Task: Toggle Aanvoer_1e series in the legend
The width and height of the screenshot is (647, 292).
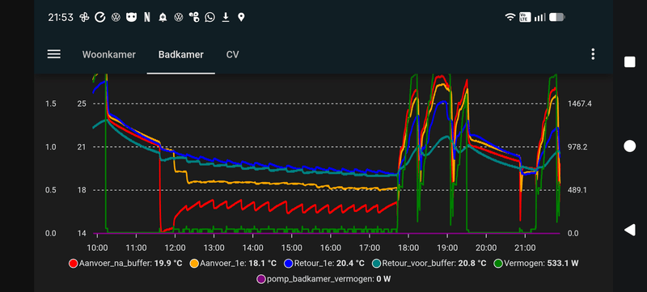Action: pyautogui.click(x=233, y=263)
